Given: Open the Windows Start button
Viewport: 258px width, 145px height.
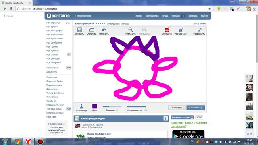Looking at the screenshot, I should pos(5,141).
